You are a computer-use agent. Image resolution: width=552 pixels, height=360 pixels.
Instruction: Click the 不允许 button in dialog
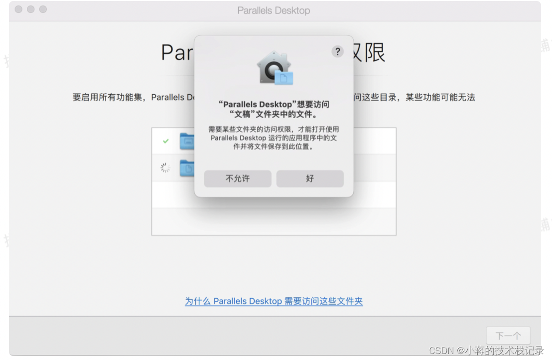pos(238,179)
